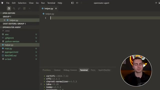Open the File menu
Screen dimensions: 160x90
point(8,3)
